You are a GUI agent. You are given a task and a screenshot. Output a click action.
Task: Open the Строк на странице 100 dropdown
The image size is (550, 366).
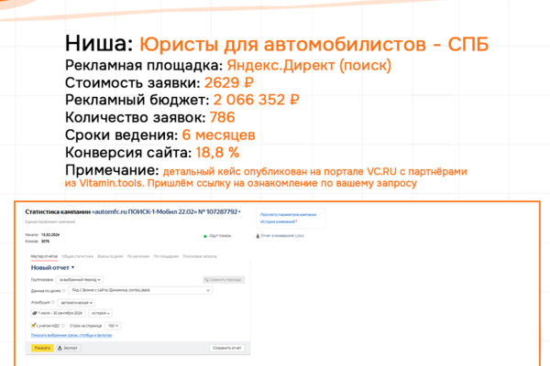113,326
